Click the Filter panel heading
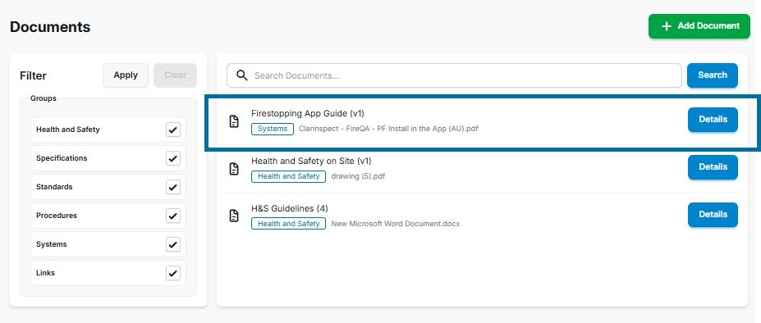This screenshot has width=761, height=323. 33,75
